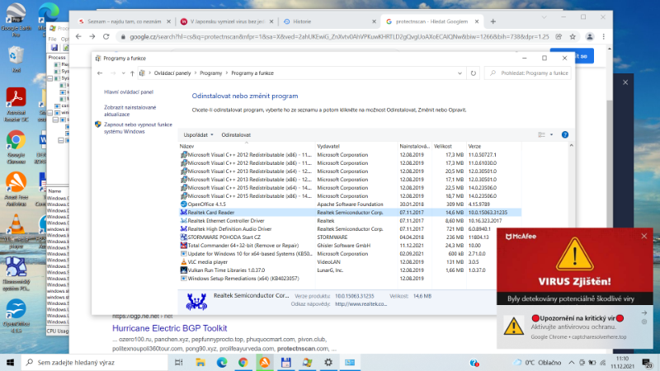This screenshot has height=371, width=660.
Task: Open OpenOffice 4.1.5 desktop icon
Action: [x=16, y=316]
